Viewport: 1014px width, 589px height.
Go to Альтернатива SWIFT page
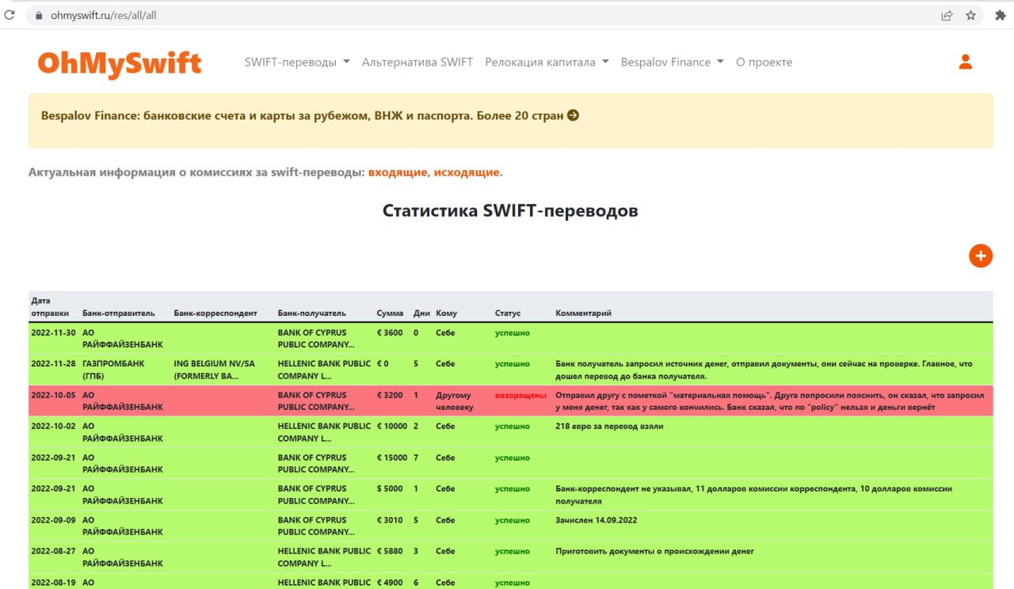tap(417, 62)
